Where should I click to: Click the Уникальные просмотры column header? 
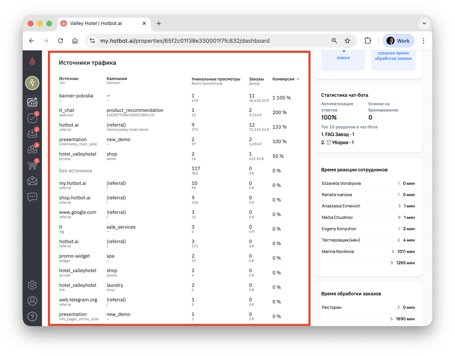coord(216,79)
